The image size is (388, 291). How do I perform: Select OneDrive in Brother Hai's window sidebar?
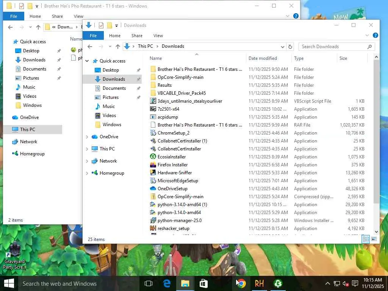(x=29, y=117)
